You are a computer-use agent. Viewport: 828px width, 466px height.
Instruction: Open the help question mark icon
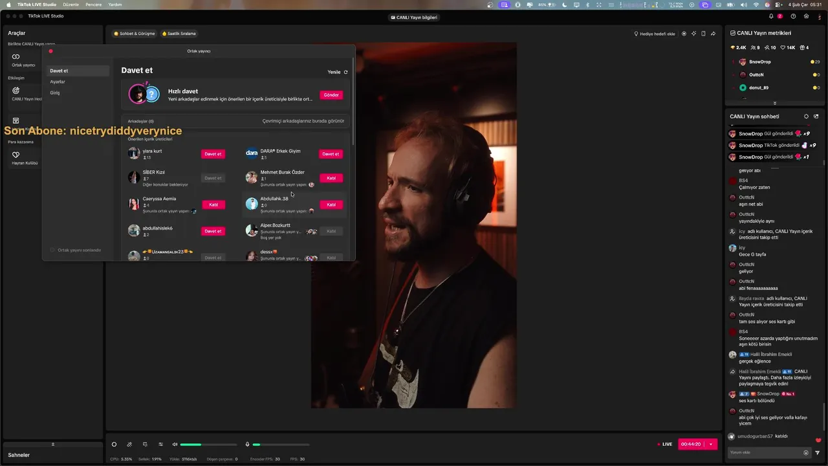pyautogui.click(x=793, y=16)
